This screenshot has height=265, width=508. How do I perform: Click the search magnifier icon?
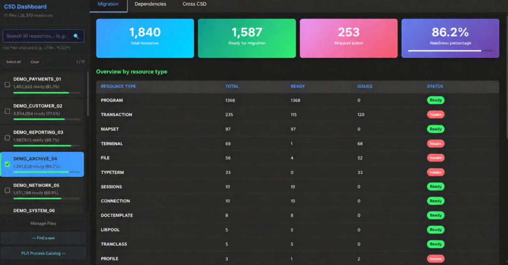(76, 36)
